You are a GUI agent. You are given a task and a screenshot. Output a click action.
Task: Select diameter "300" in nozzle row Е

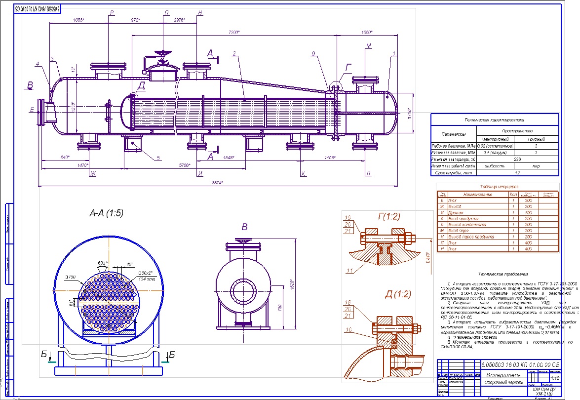(x=528, y=200)
